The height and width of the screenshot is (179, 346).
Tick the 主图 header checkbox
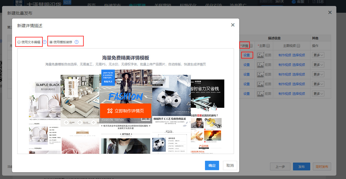coord(268,46)
